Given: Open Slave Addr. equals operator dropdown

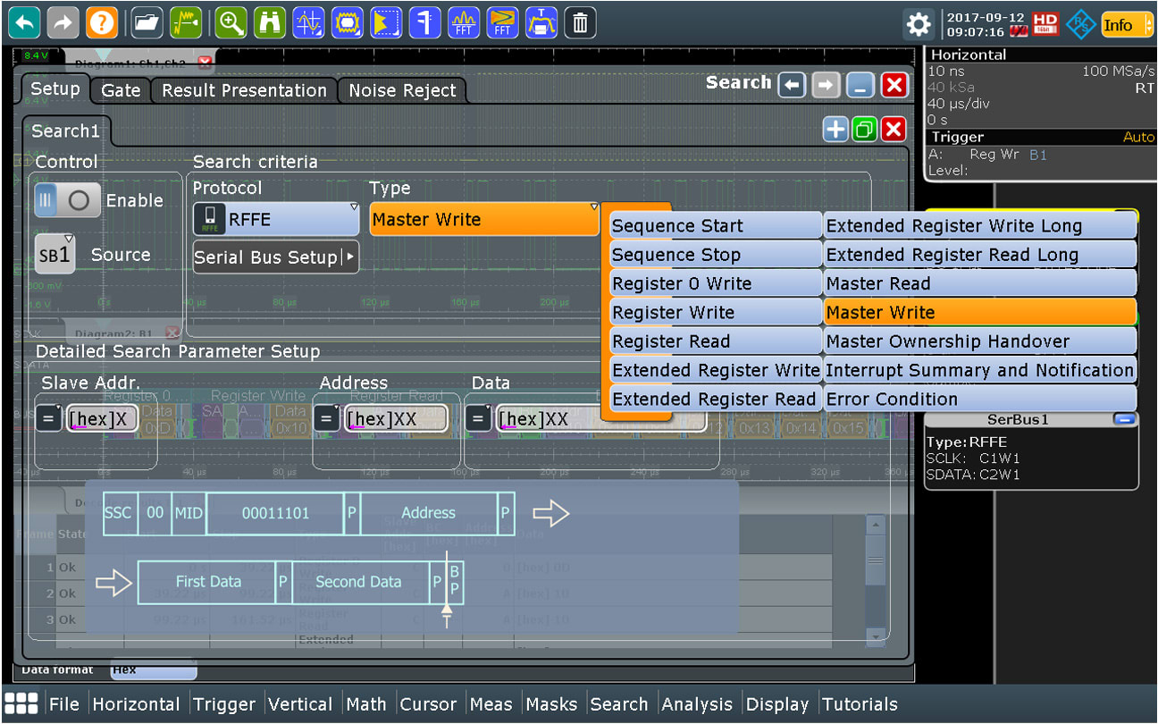Looking at the screenshot, I should 48,418.
